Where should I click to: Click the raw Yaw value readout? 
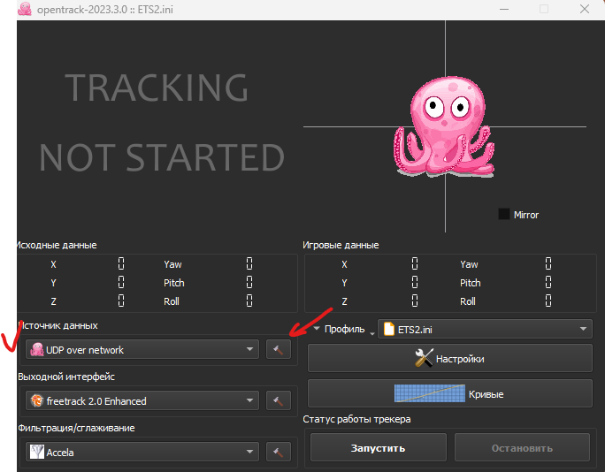click(249, 263)
